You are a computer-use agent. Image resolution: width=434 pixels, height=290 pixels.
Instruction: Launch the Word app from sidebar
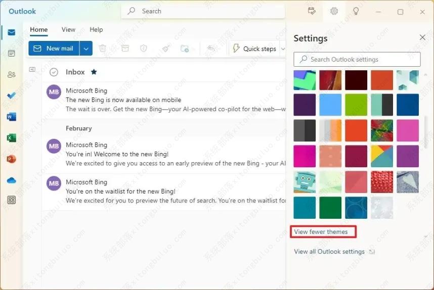click(x=11, y=117)
